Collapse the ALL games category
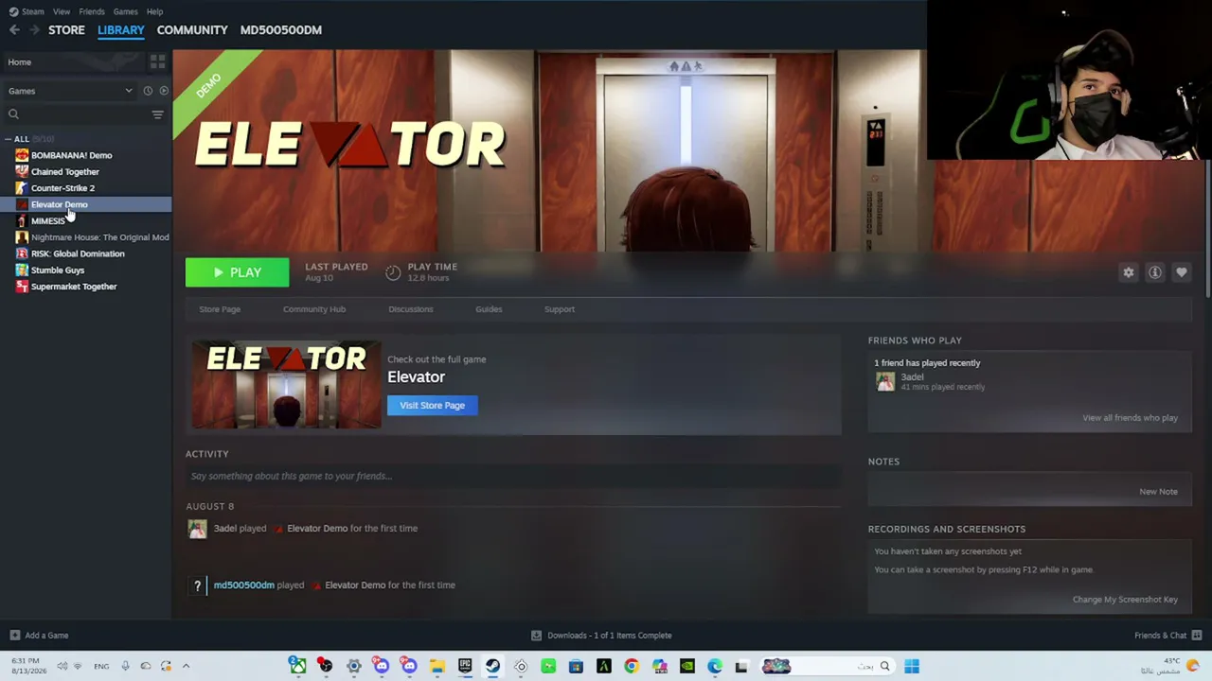This screenshot has height=681, width=1212. coord(9,139)
